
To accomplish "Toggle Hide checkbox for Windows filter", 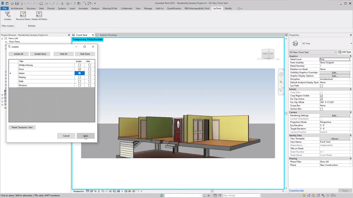I will (x=89, y=85).
